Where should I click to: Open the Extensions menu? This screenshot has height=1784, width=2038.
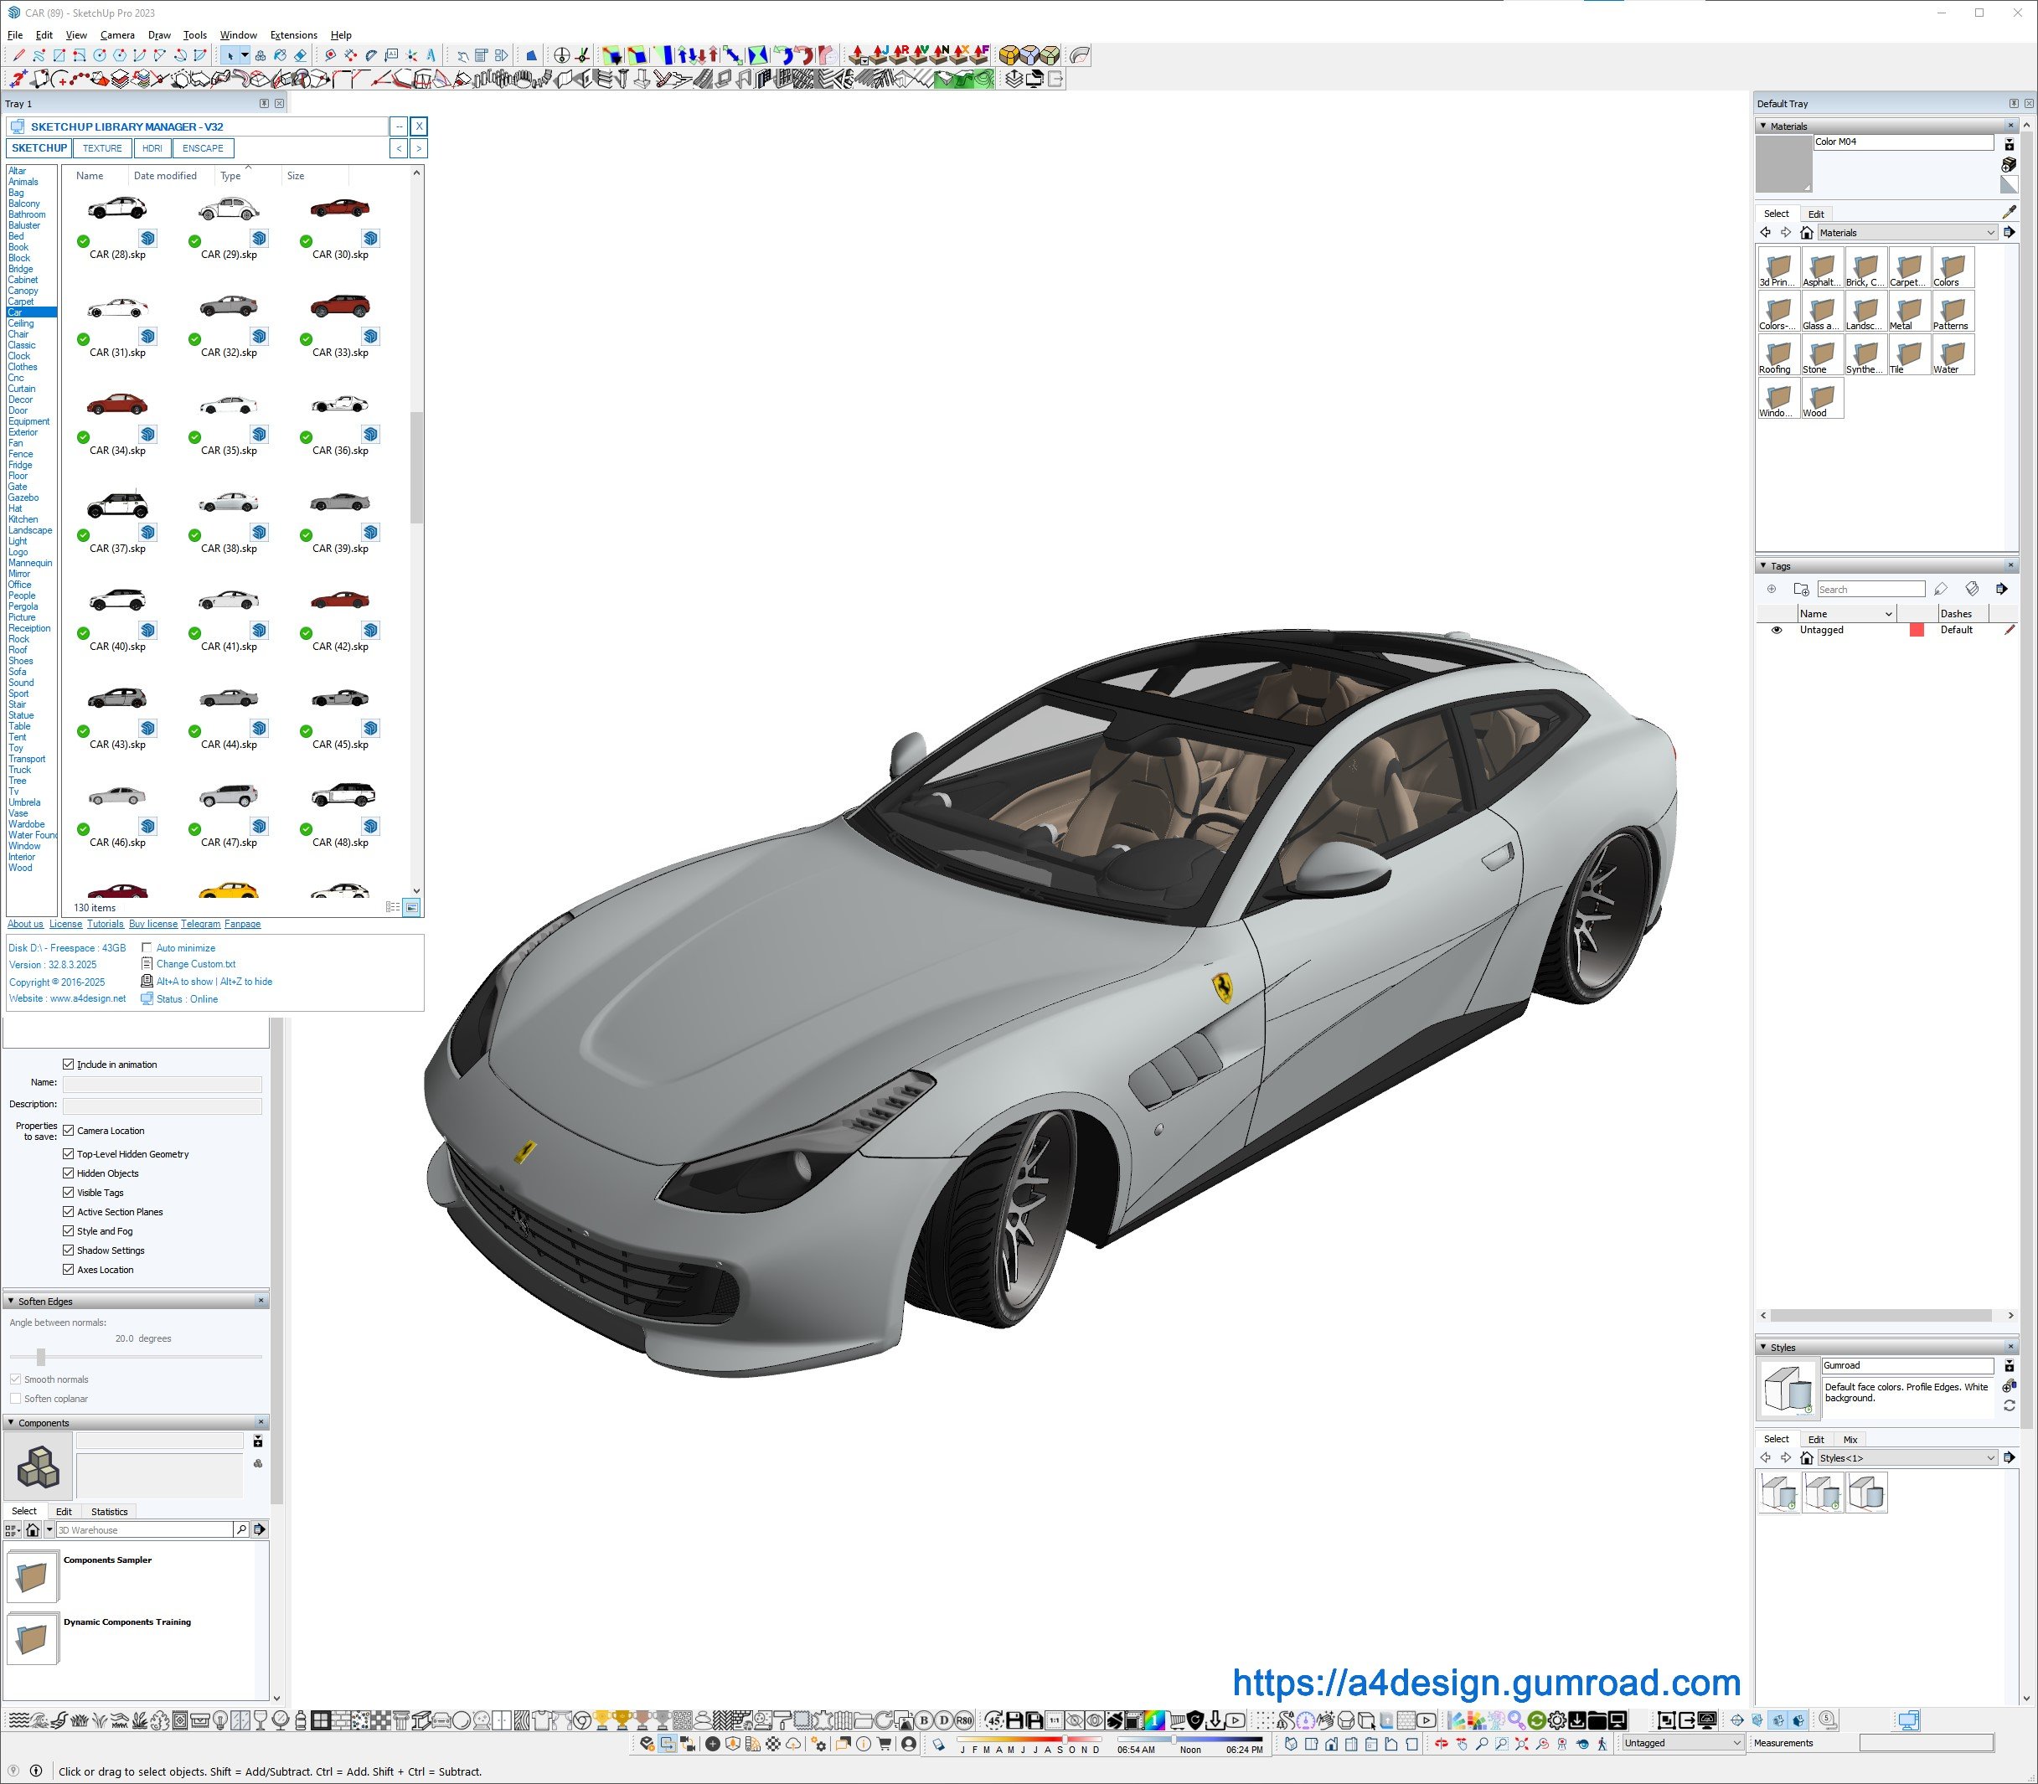point(292,35)
